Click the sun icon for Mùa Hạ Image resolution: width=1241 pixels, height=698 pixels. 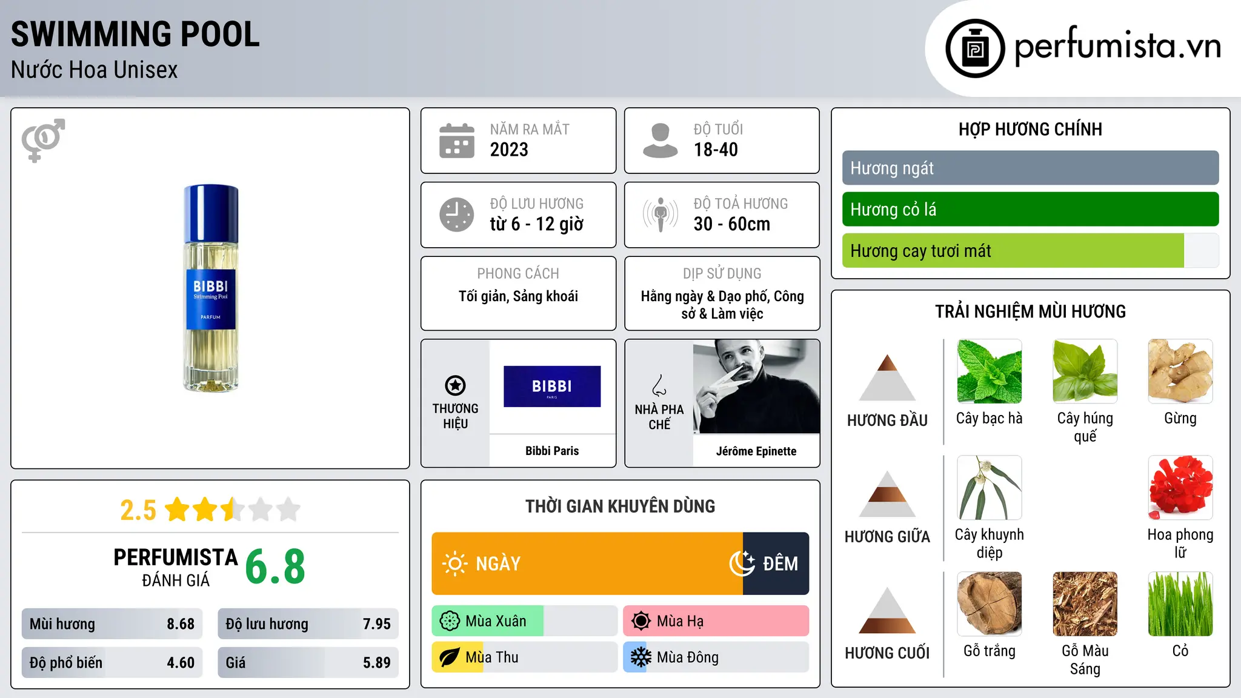pyautogui.click(x=641, y=621)
